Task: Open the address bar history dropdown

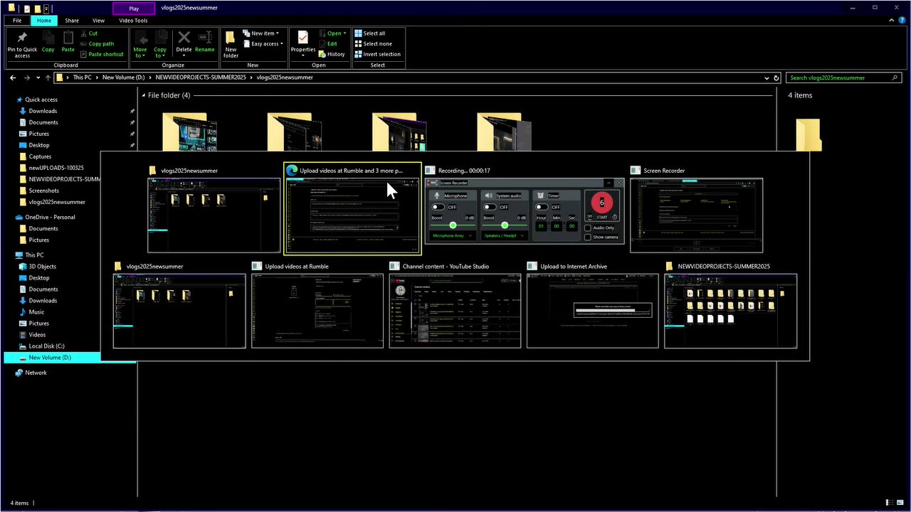Action: coord(767,78)
